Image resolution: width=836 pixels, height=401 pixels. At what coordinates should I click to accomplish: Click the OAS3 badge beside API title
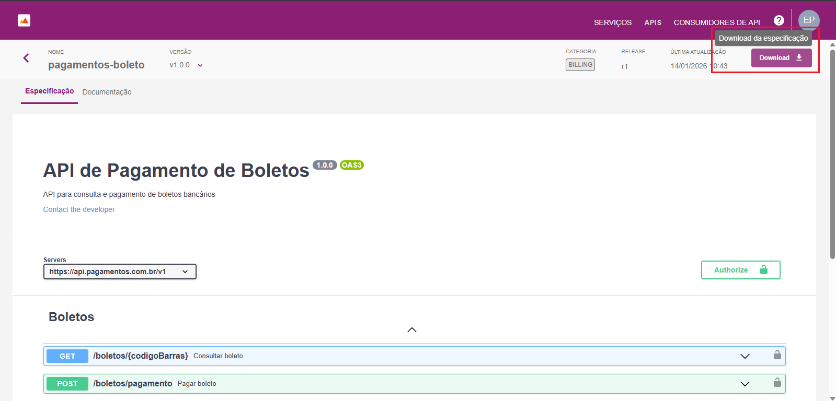[351, 165]
